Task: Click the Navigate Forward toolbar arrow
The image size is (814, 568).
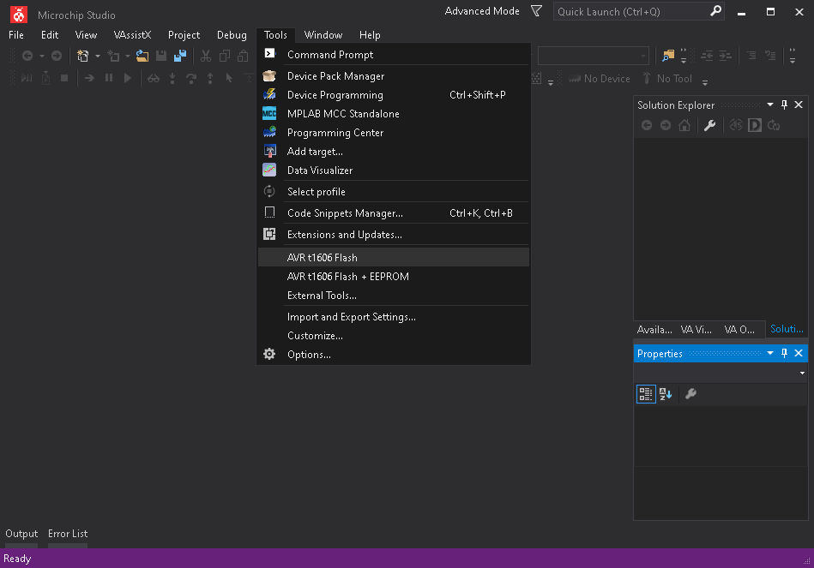Action: [x=57, y=56]
